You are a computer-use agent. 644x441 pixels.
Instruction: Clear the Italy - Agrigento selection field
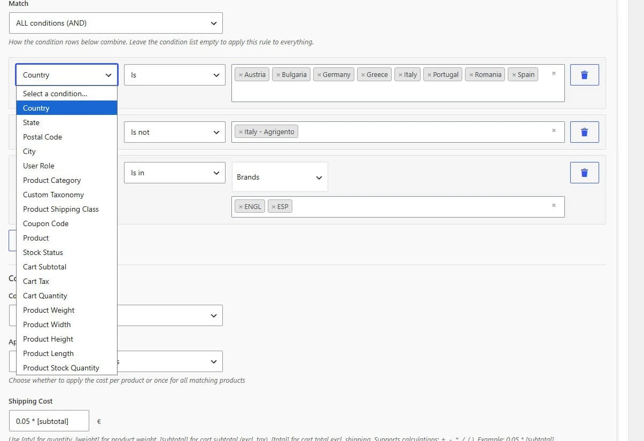pyautogui.click(x=554, y=130)
